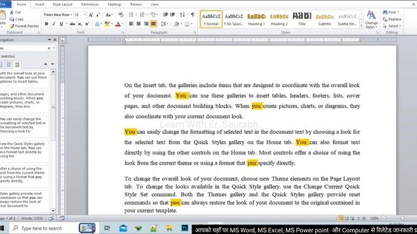Open Photoshop from the taskbar
The width and height of the screenshot is (417, 234).
pos(184,228)
